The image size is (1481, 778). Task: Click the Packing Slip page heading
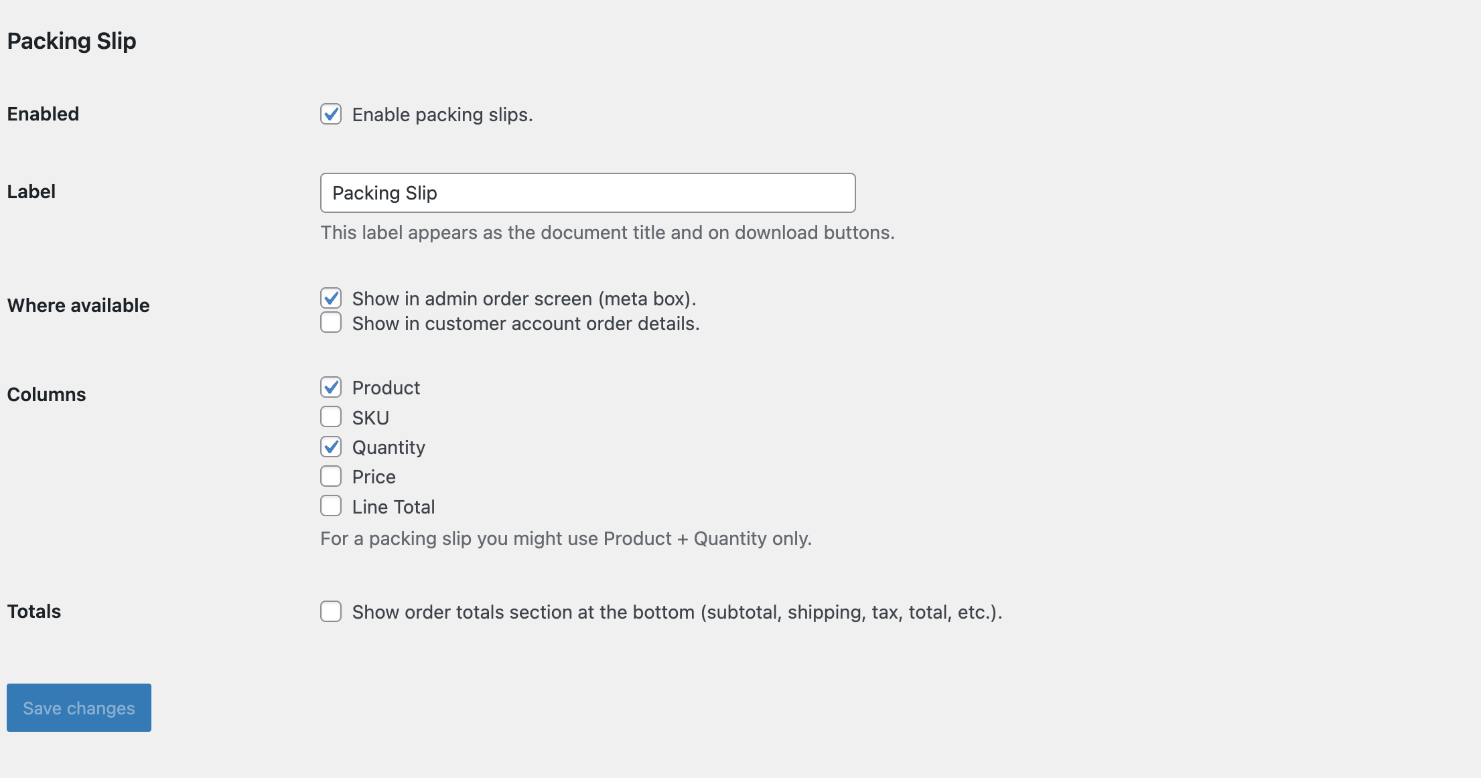point(71,41)
